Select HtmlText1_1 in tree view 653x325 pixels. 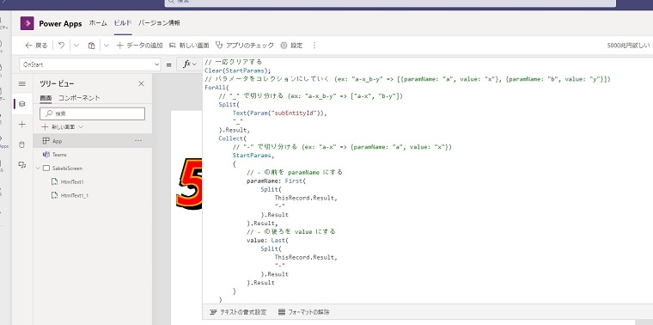tap(93, 195)
